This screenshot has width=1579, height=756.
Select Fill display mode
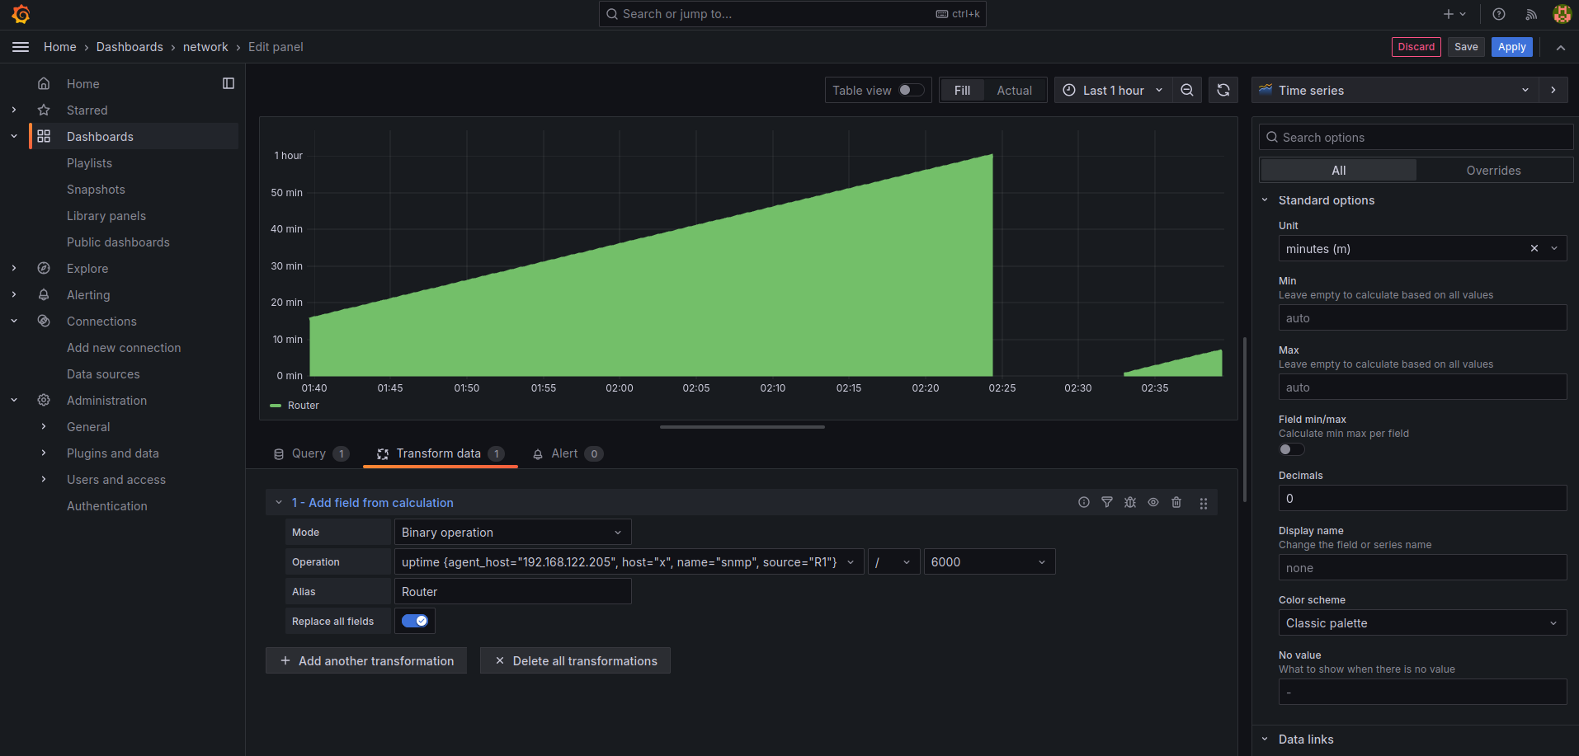point(962,90)
